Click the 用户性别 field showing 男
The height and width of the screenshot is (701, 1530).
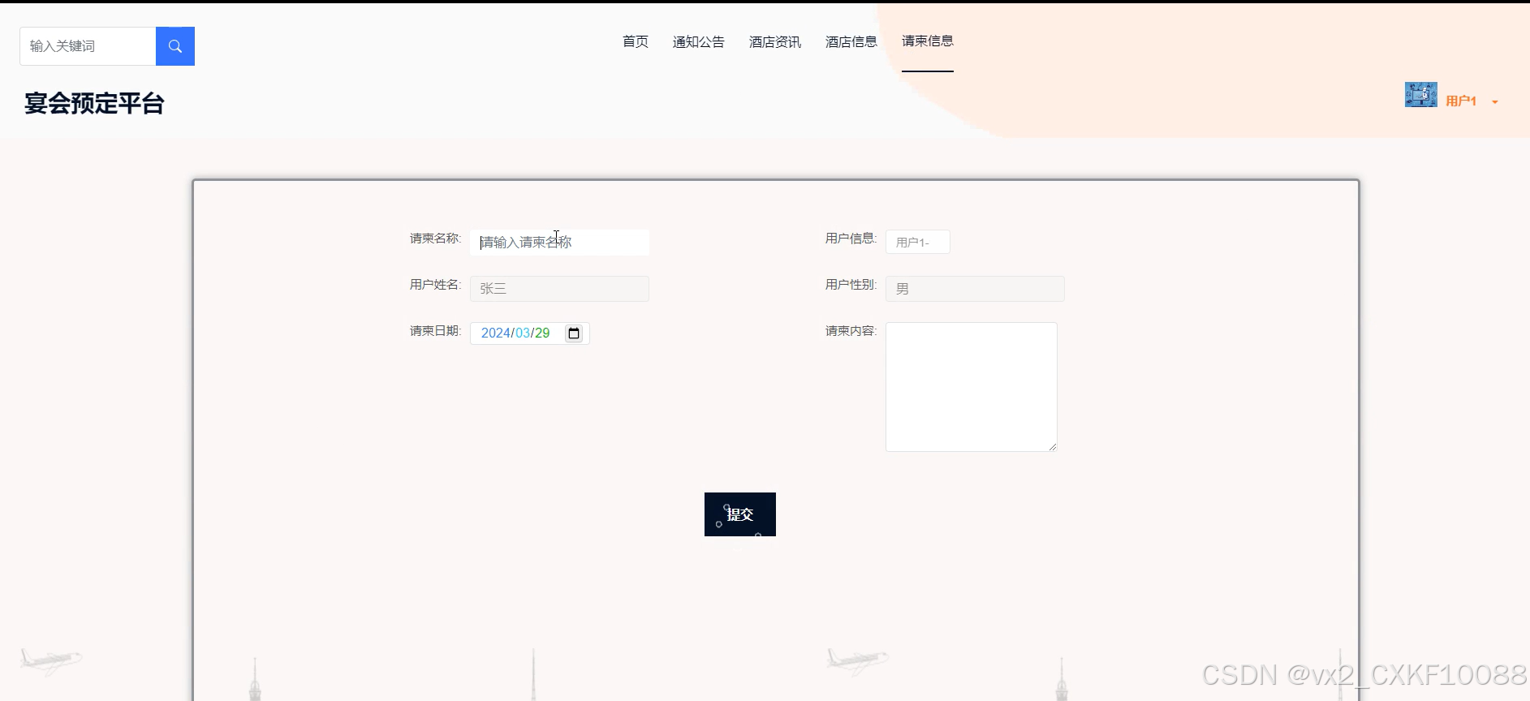[x=975, y=289]
